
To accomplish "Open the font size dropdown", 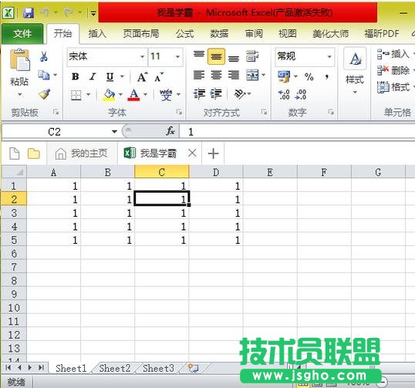I will coord(177,56).
